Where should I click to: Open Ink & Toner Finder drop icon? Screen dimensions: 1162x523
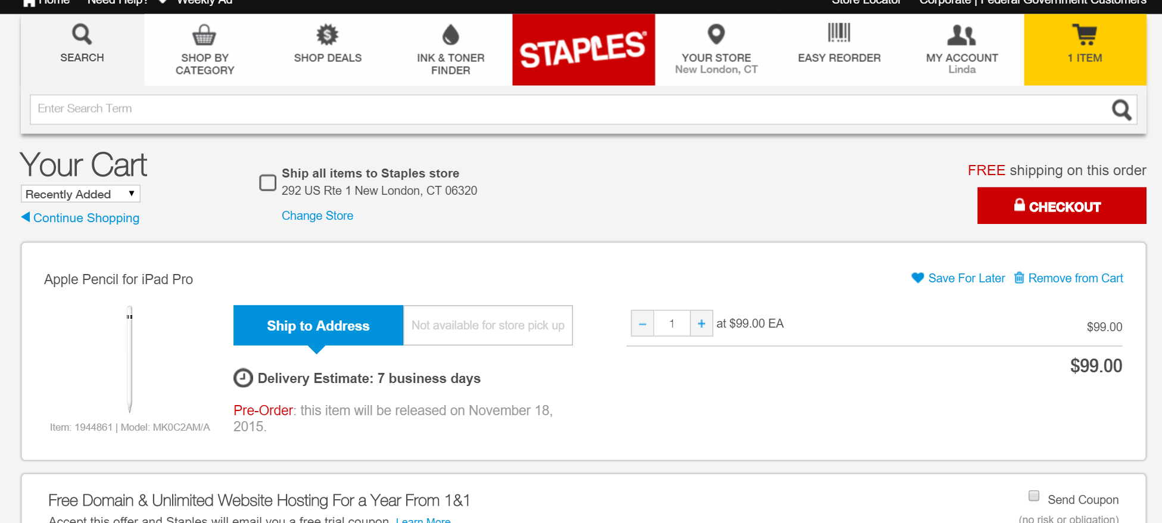click(451, 35)
